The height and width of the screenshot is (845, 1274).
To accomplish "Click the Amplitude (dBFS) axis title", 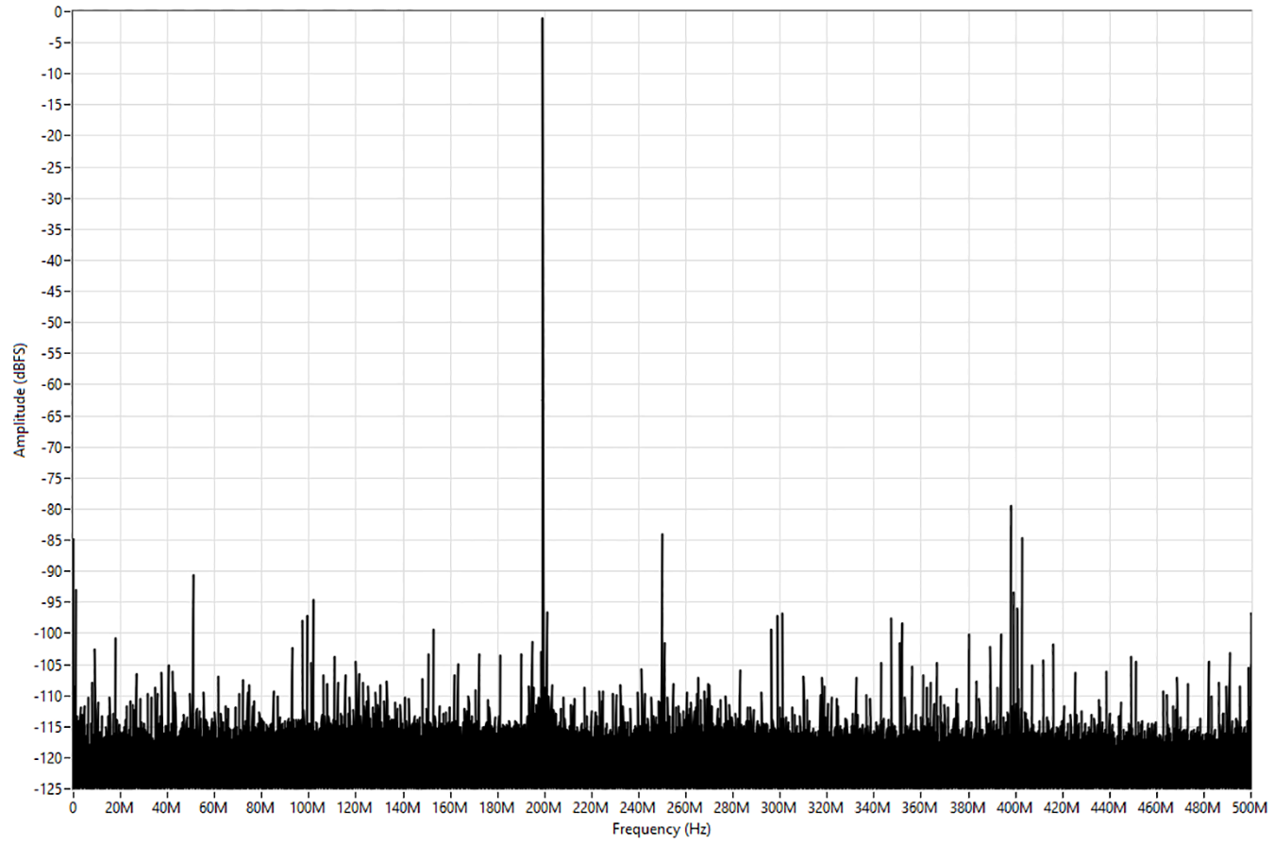I will [x=19, y=400].
